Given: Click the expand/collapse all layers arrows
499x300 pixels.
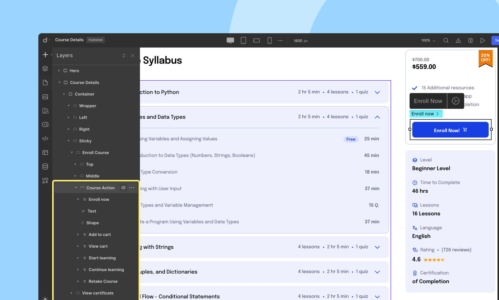Looking at the screenshot, I should [x=124, y=55].
